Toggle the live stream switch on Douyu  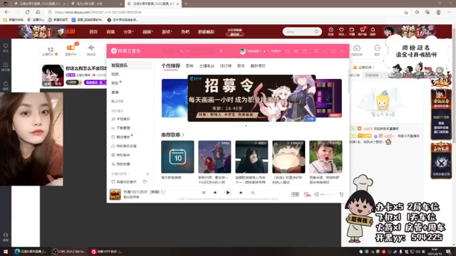coord(71,48)
